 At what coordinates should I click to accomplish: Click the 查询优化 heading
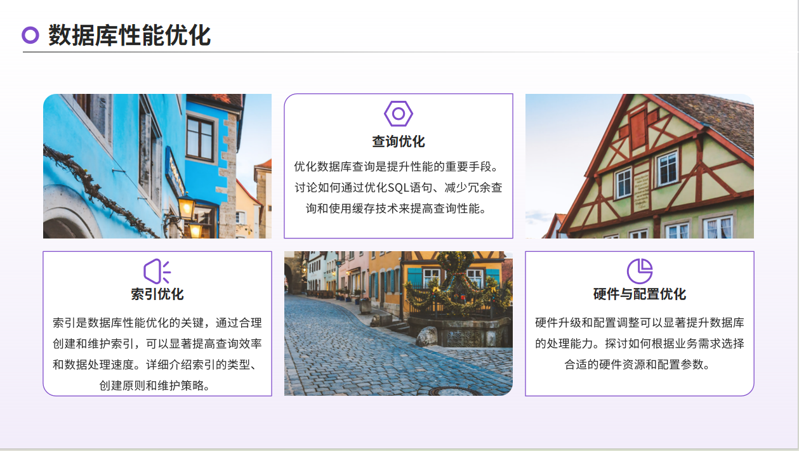click(399, 141)
